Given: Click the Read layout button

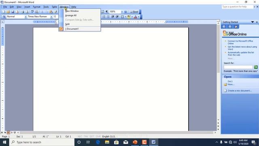Looking at the screenshot, I should click(x=134, y=12).
